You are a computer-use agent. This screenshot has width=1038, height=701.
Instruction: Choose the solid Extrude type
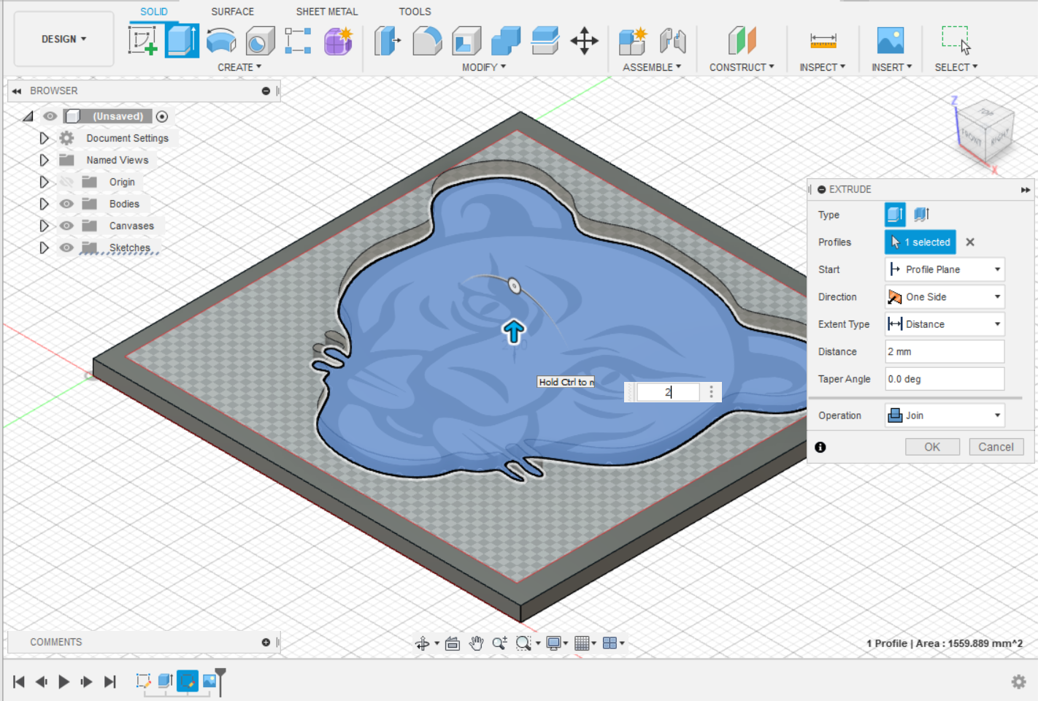point(895,215)
